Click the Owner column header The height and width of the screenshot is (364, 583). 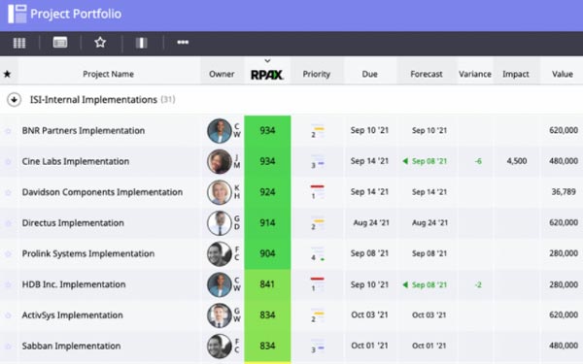click(222, 74)
